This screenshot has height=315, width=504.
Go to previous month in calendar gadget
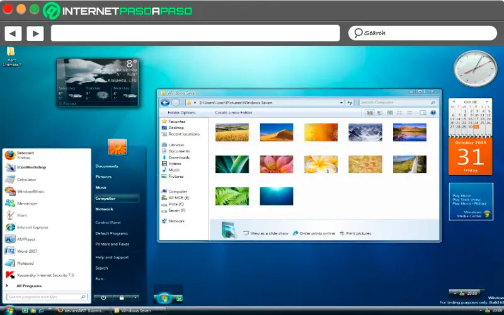(x=453, y=102)
